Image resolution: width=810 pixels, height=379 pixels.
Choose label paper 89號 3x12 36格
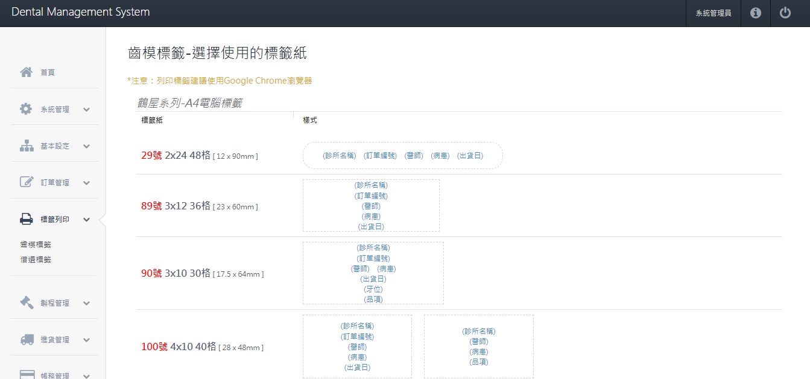pyautogui.click(x=200, y=206)
